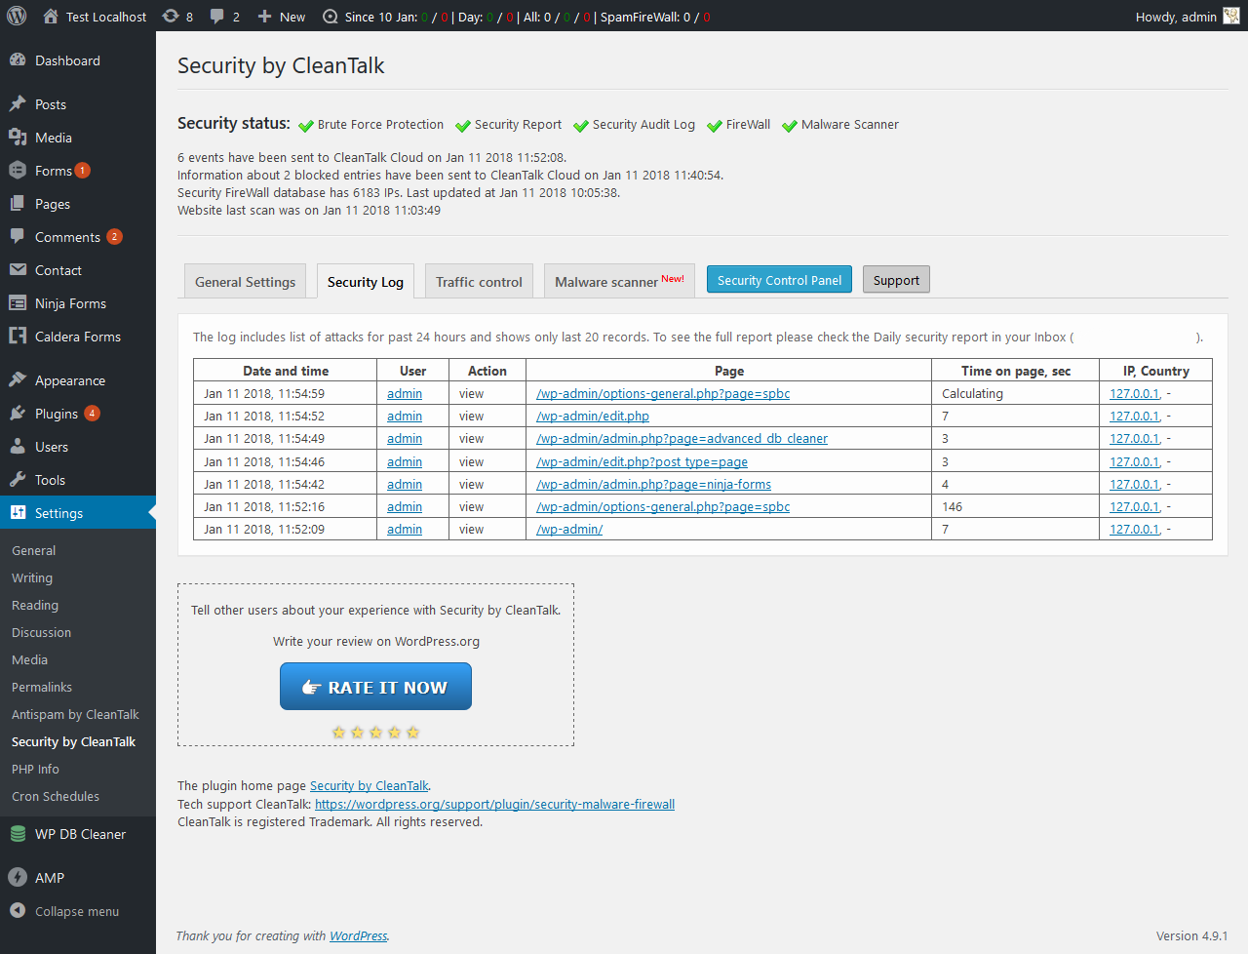Switch to the Traffic control tab

point(479,282)
